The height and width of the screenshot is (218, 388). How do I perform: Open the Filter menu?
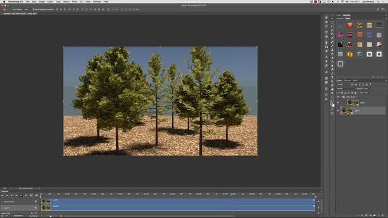[75, 1]
